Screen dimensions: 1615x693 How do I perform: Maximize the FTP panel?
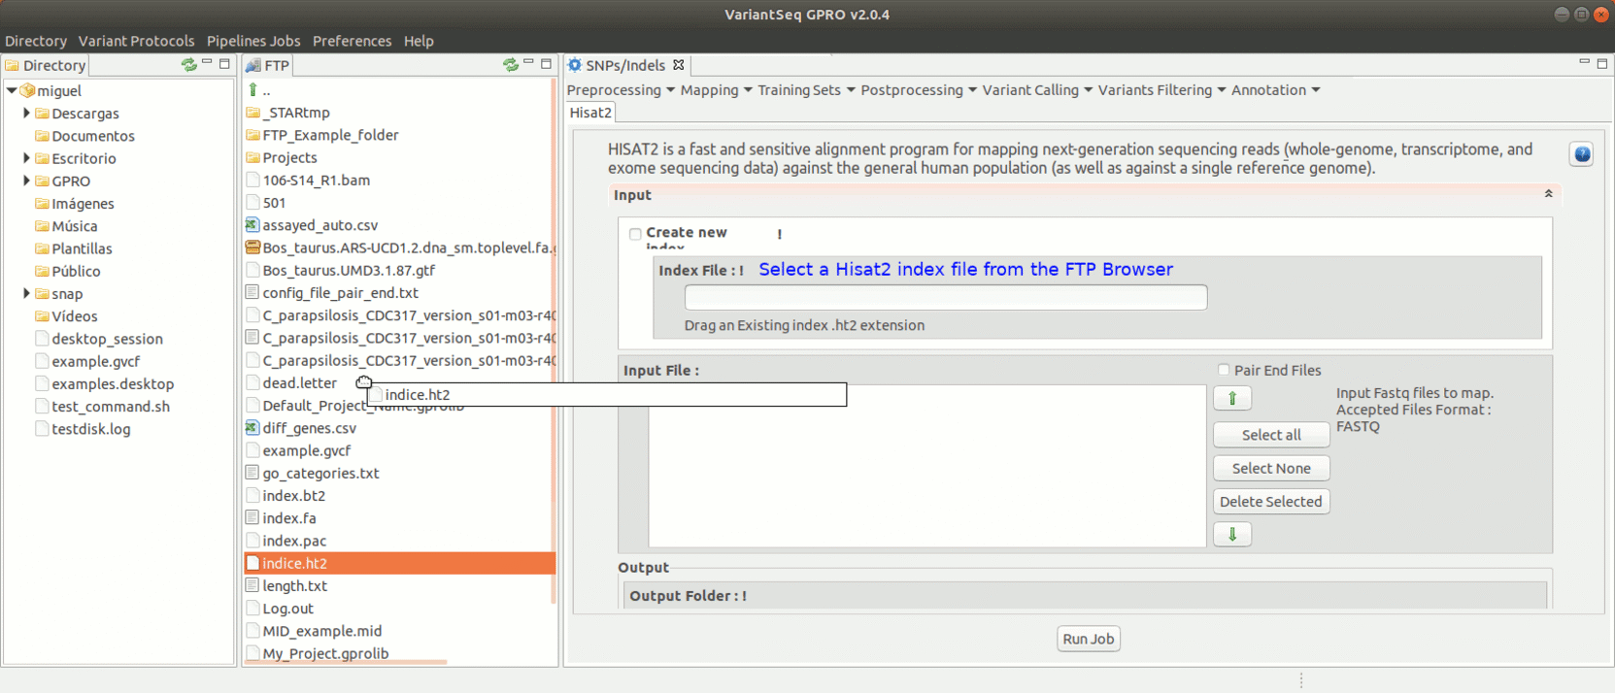click(x=546, y=64)
